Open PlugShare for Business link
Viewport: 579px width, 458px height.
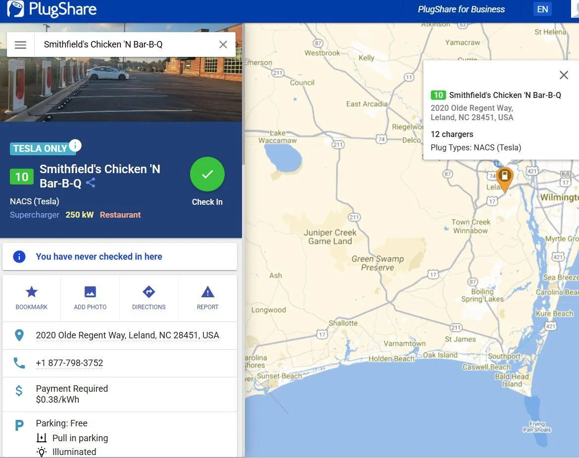tap(461, 9)
